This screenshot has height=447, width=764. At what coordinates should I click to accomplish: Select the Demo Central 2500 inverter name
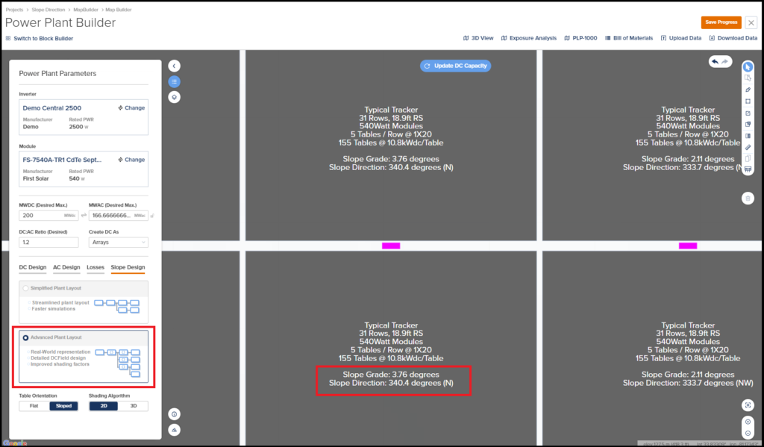[52, 108]
